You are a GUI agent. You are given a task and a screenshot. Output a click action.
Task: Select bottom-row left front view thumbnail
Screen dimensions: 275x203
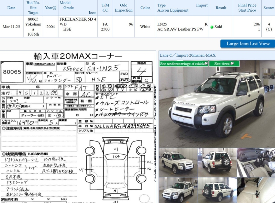(x=177, y=190)
